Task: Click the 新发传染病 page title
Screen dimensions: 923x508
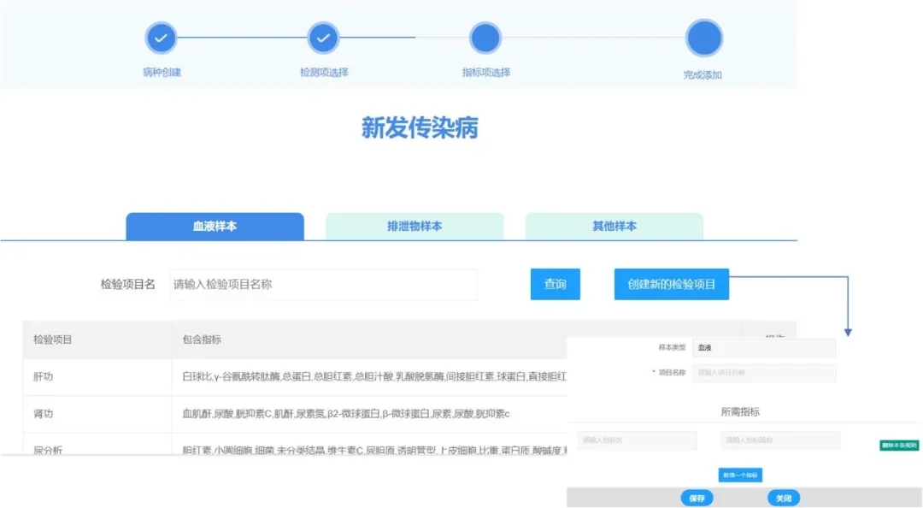Action: point(420,128)
